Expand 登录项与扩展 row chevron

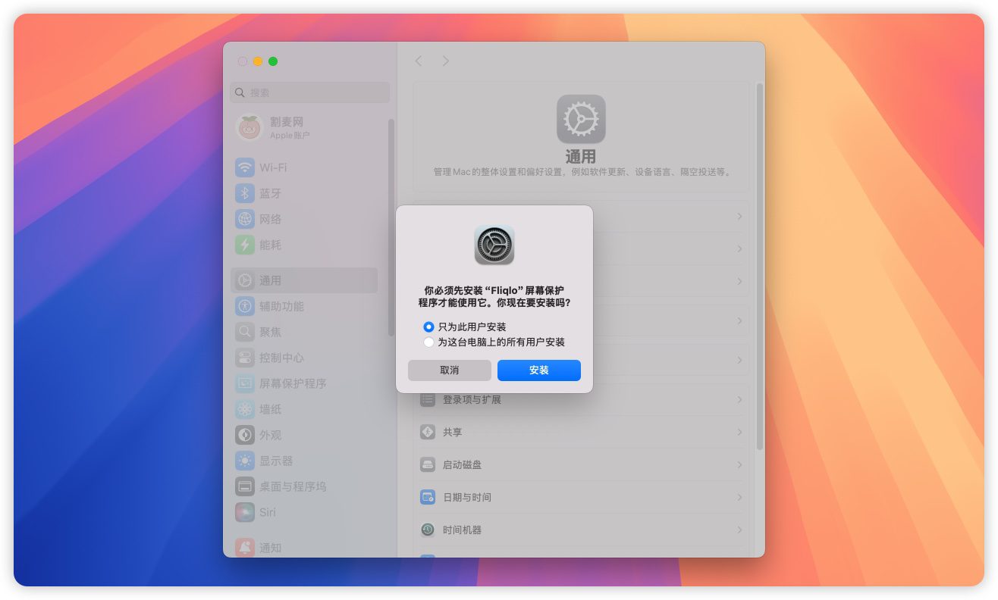739,399
